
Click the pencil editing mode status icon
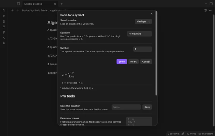(x=183, y=134)
